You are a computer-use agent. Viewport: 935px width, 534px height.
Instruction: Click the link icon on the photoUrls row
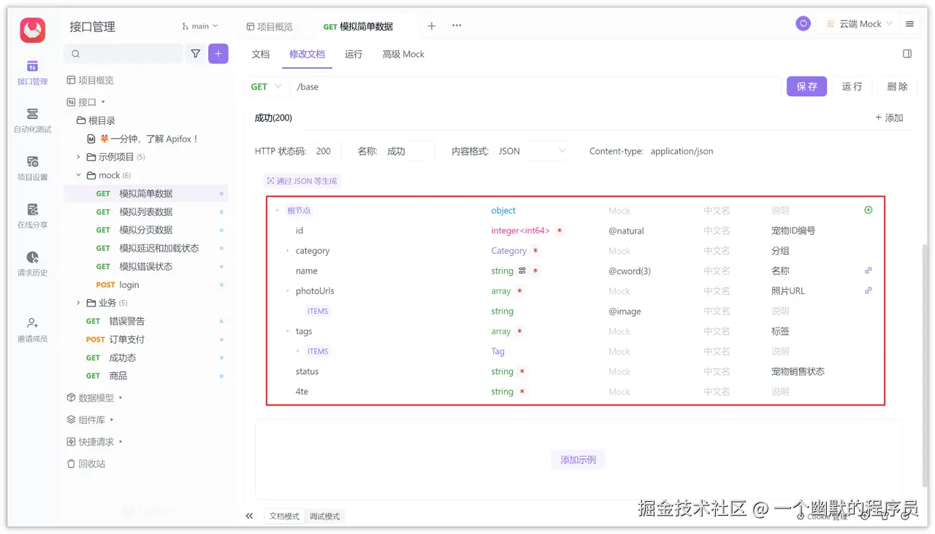869,290
